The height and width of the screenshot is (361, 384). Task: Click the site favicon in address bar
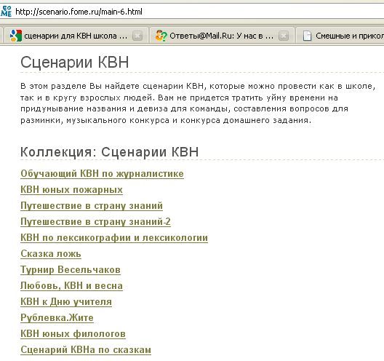[5, 12]
